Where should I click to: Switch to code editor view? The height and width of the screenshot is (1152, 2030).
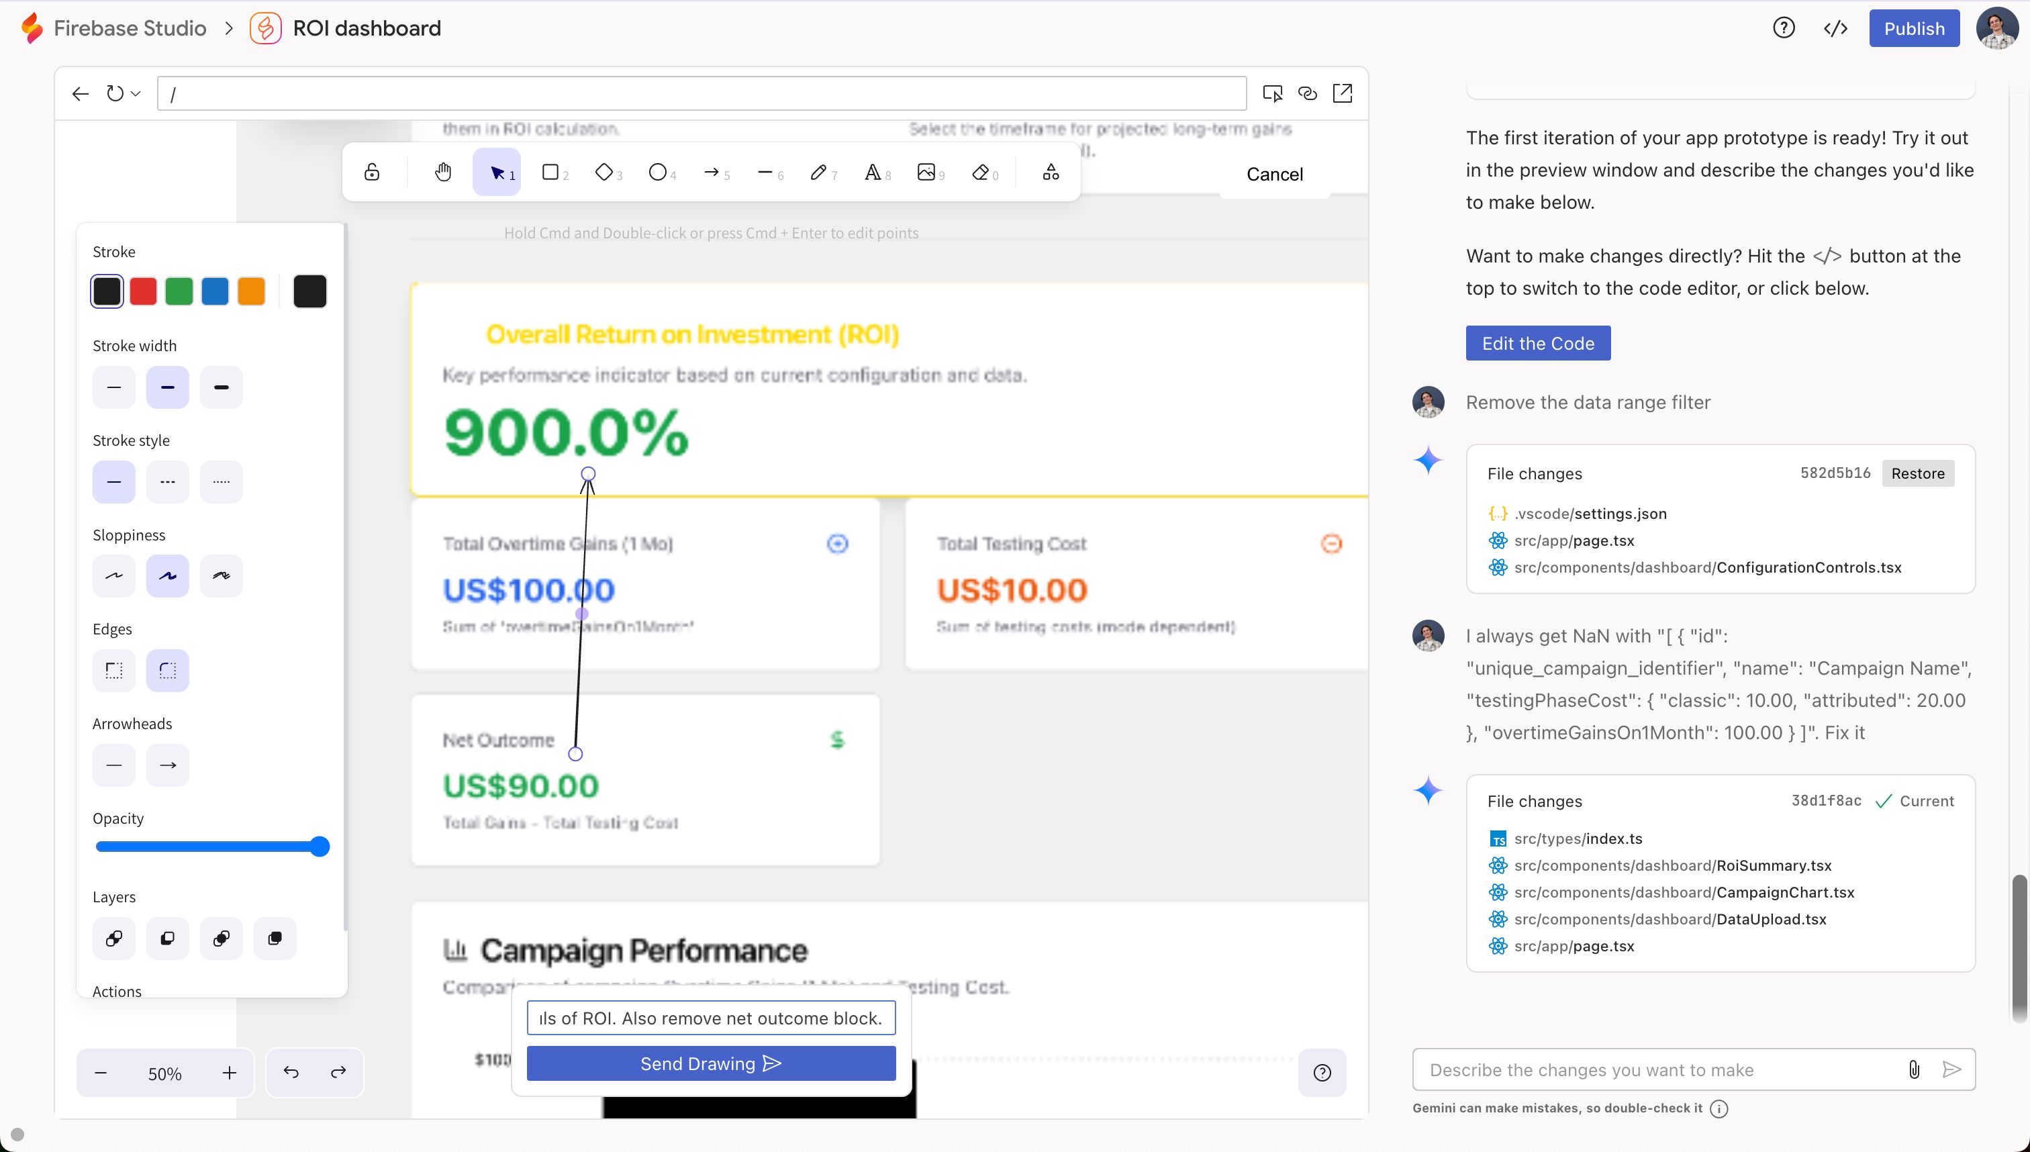pos(1835,28)
